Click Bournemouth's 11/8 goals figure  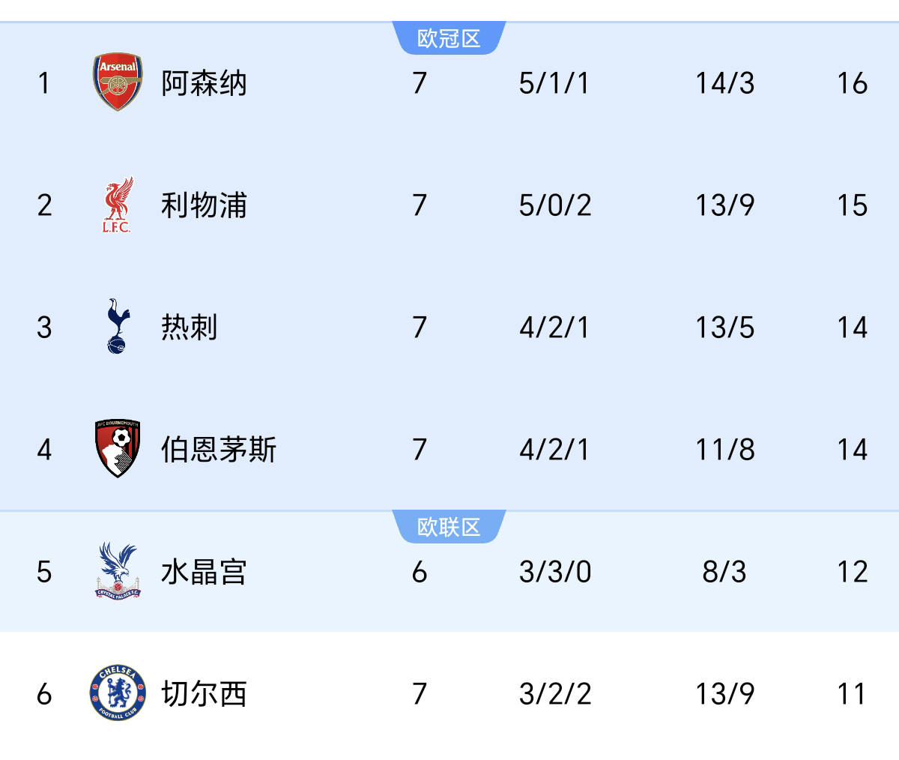click(x=724, y=450)
